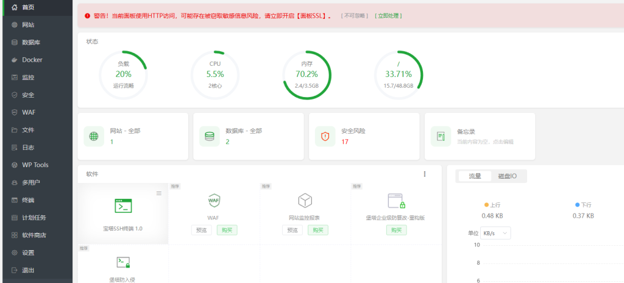Click the monitoring icon beside 监控
This screenshot has height=283, width=624.
coord(15,77)
